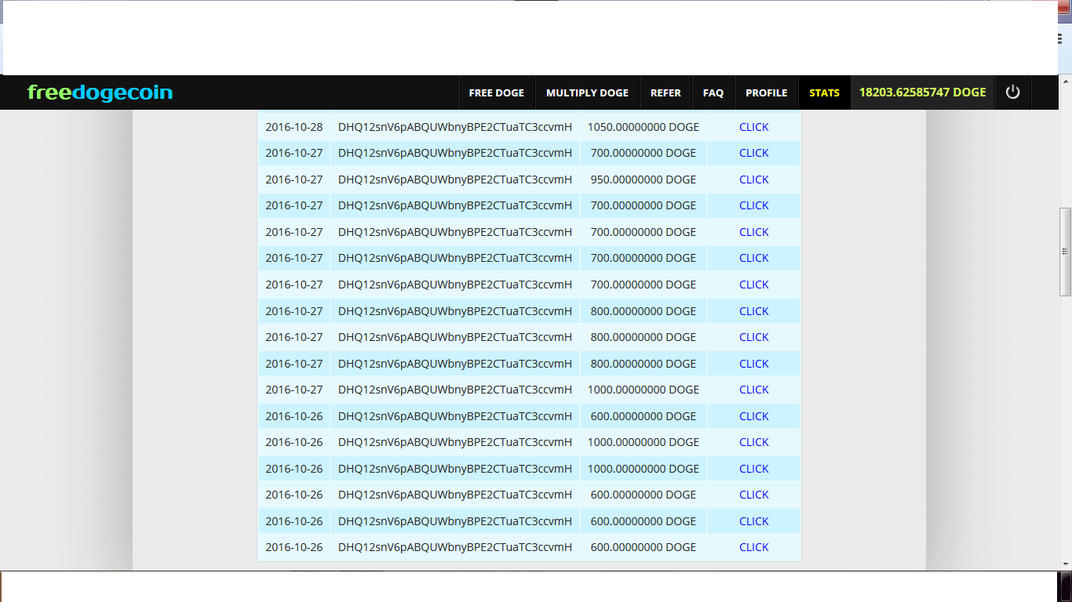Click the 950.00000000 DOGE amount cell
Viewport: 1072px width, 602px height.
point(643,180)
